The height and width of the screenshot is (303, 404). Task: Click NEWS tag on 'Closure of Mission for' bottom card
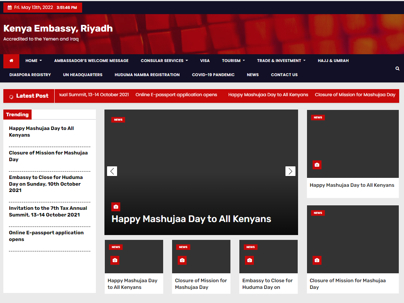click(183, 247)
